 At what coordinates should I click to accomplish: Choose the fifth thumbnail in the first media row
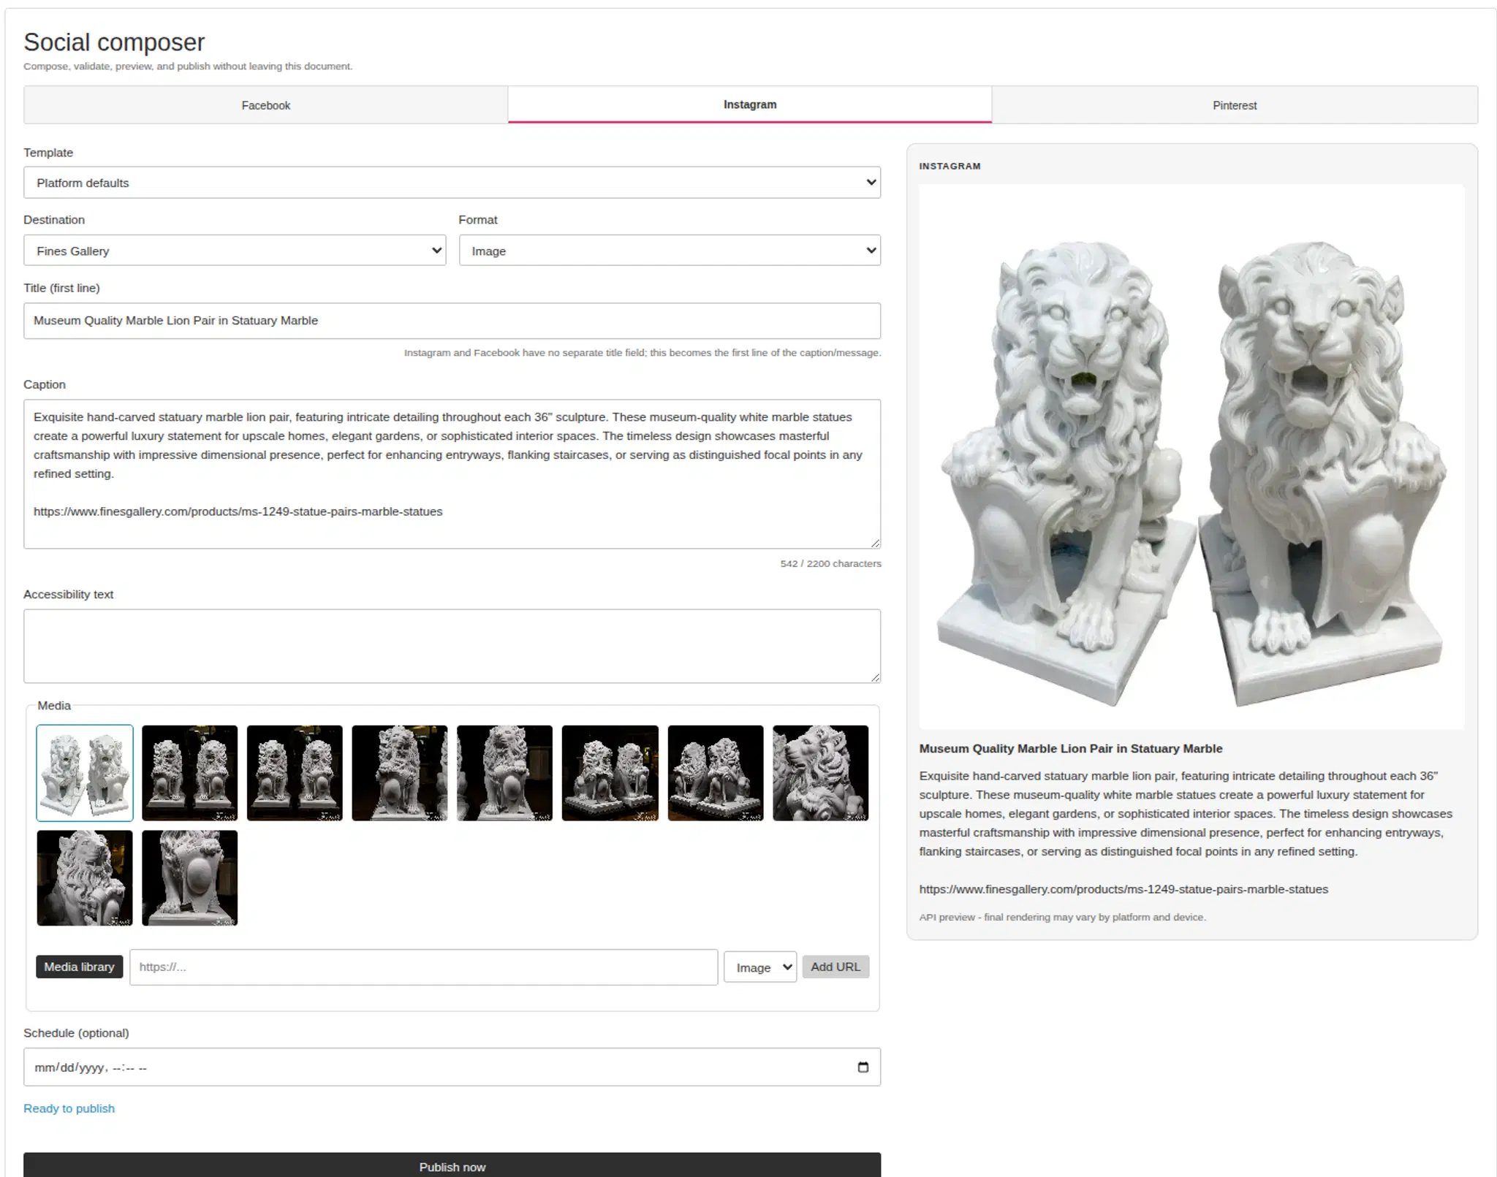pos(505,773)
